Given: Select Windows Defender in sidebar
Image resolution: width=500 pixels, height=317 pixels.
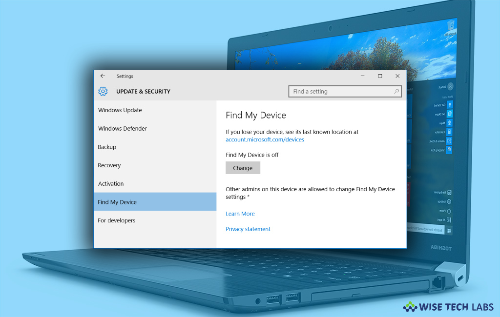Looking at the screenshot, I should point(155,129).
